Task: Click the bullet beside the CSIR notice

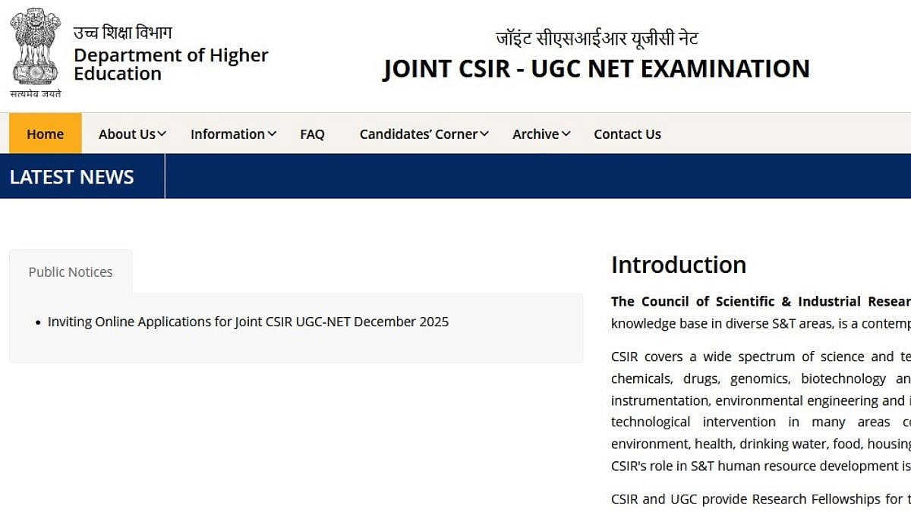Action: 38,323
